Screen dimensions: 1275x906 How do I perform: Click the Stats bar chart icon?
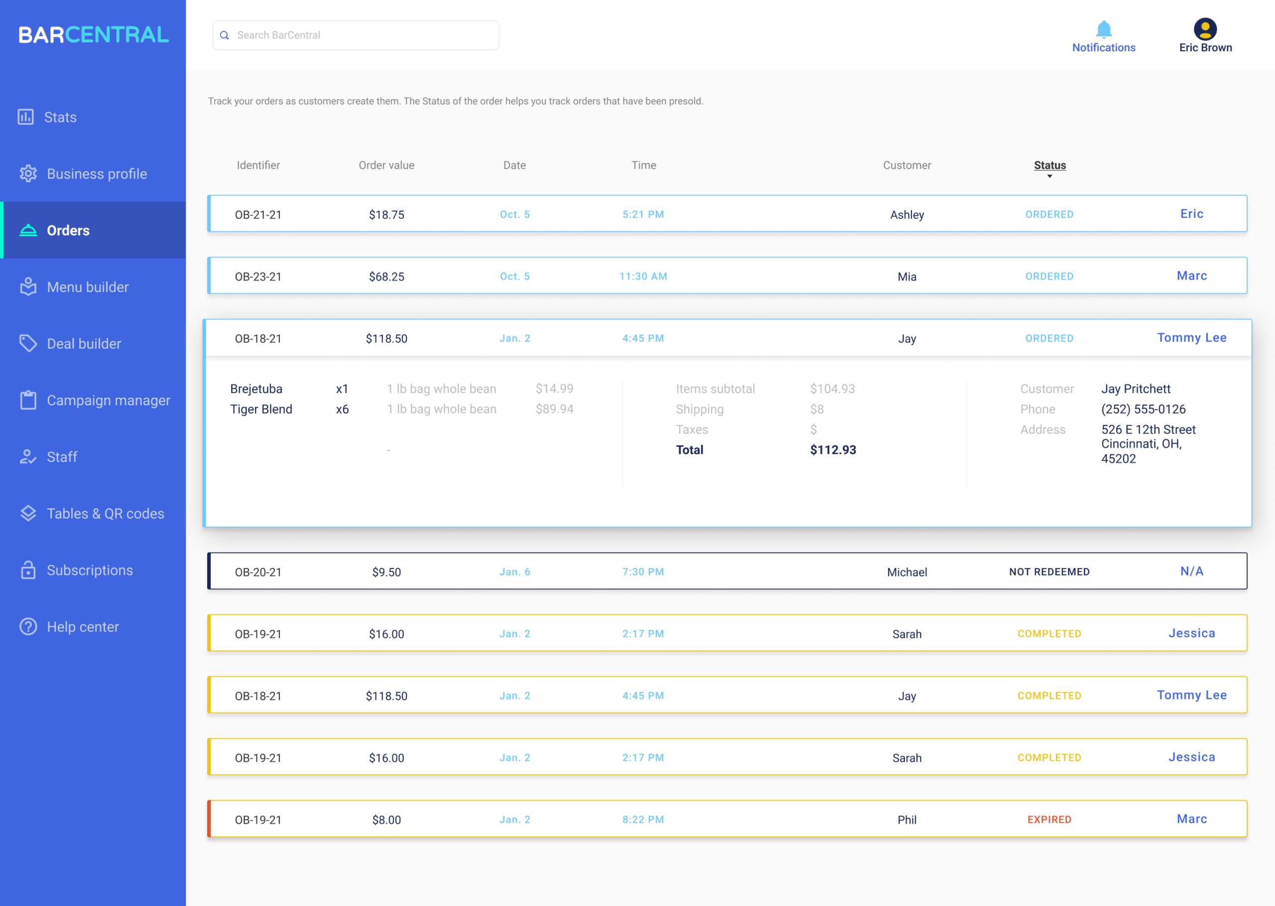click(x=26, y=116)
